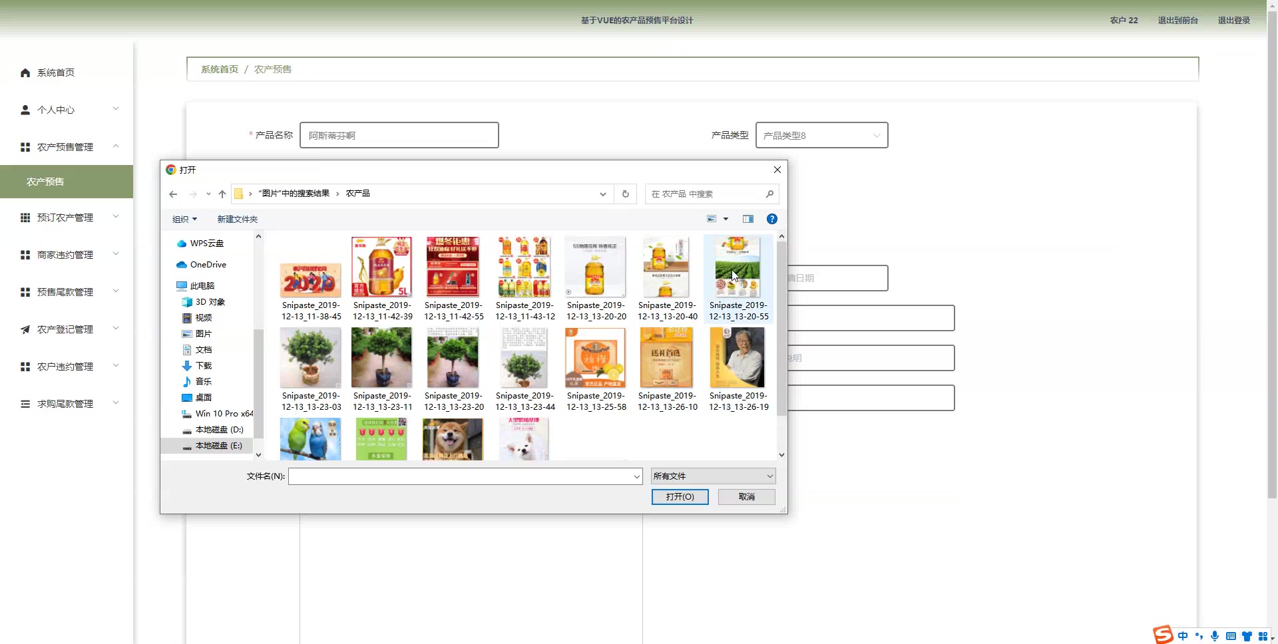Click the search magnifier in file dialog

coord(769,194)
